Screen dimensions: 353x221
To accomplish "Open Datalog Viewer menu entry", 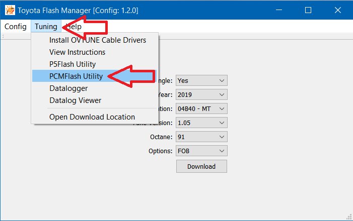I will click(95, 100).
